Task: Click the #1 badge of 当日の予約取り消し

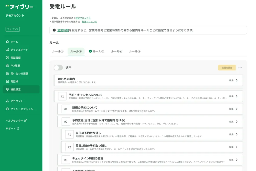Action: (69, 134)
